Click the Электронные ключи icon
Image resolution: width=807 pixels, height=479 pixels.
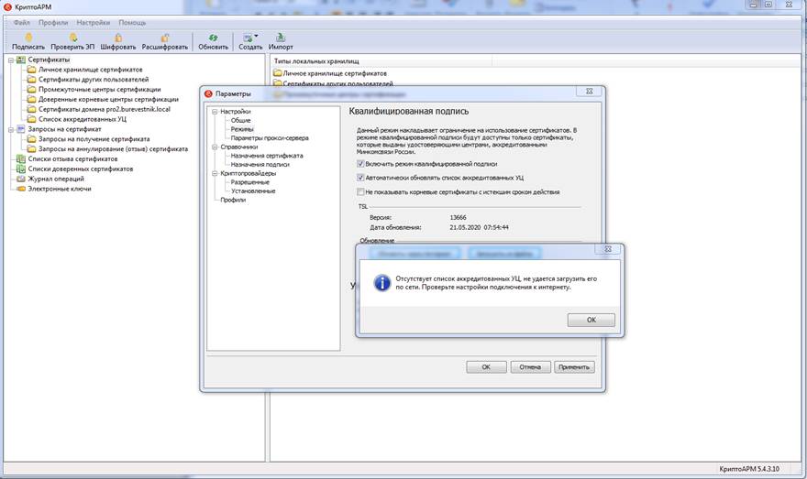(21, 189)
